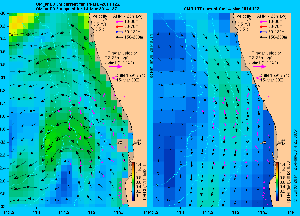Click the blue 80-120m arrow in right legend
This screenshot has height=216, width=300.
coord(263,32)
